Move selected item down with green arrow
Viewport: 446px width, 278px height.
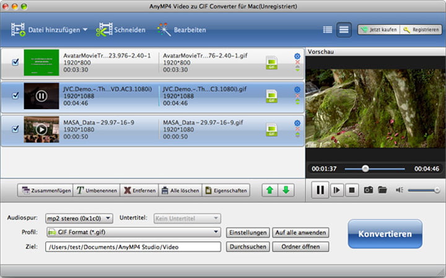tap(286, 190)
